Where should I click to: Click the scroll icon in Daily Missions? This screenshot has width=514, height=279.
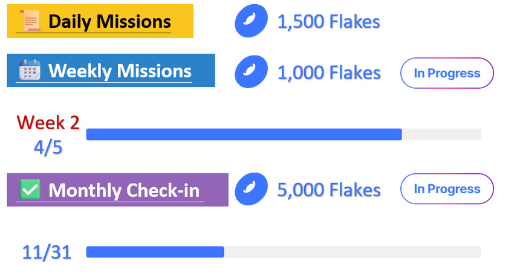pyautogui.click(x=30, y=21)
